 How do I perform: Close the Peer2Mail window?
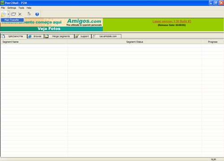(221, 3)
